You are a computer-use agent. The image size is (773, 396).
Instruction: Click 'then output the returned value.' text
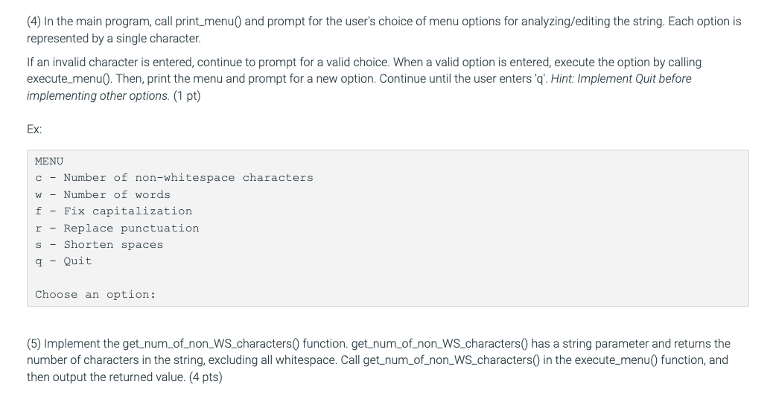[x=106, y=377]
